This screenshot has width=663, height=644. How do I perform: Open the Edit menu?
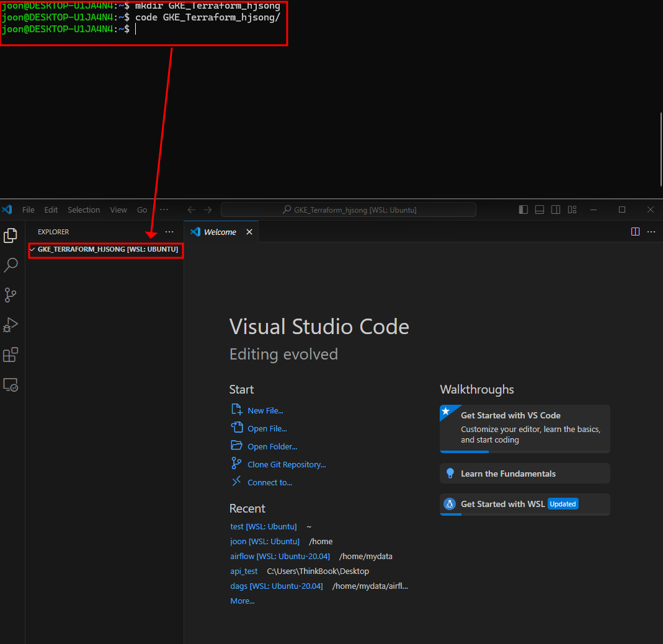point(51,210)
